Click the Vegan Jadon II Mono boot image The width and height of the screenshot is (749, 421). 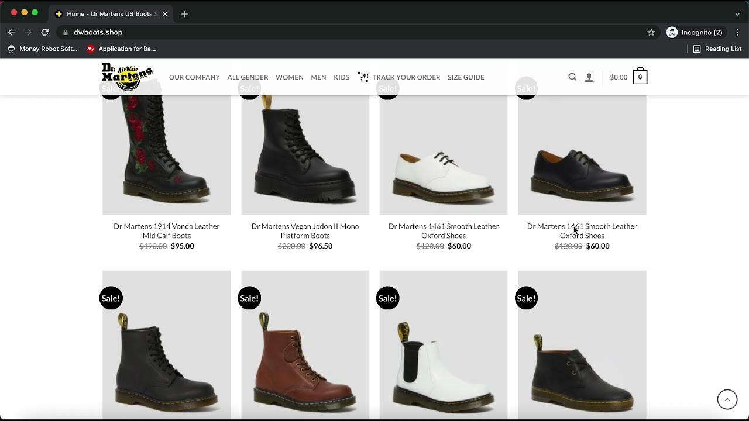(305, 152)
